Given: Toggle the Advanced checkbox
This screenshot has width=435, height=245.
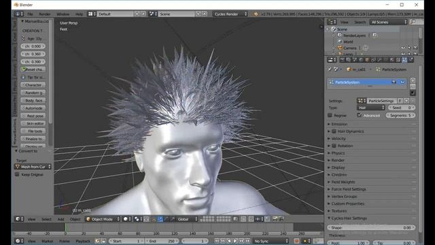Looking at the screenshot, I should click(360, 115).
